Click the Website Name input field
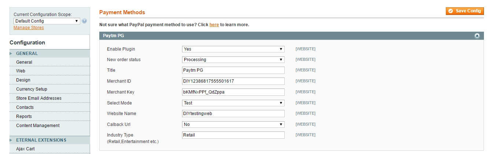Image resolution: width=492 pixels, height=154 pixels. tap(233, 114)
